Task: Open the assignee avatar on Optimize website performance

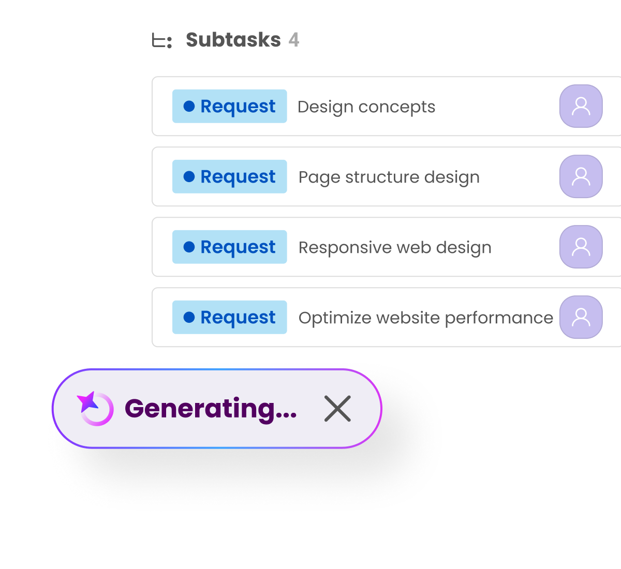Action: (x=581, y=317)
